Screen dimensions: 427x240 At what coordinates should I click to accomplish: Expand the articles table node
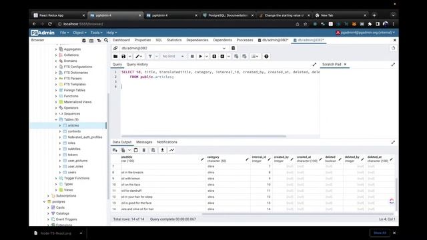point(60,125)
